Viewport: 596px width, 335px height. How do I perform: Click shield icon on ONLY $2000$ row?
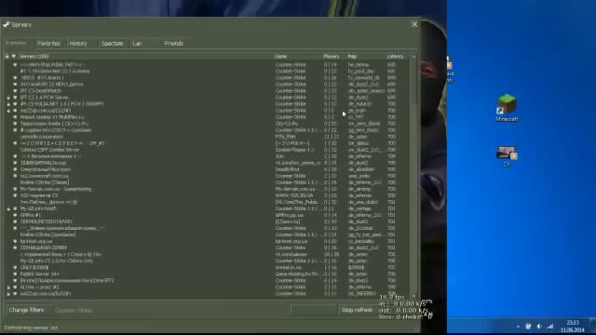tap(15, 267)
